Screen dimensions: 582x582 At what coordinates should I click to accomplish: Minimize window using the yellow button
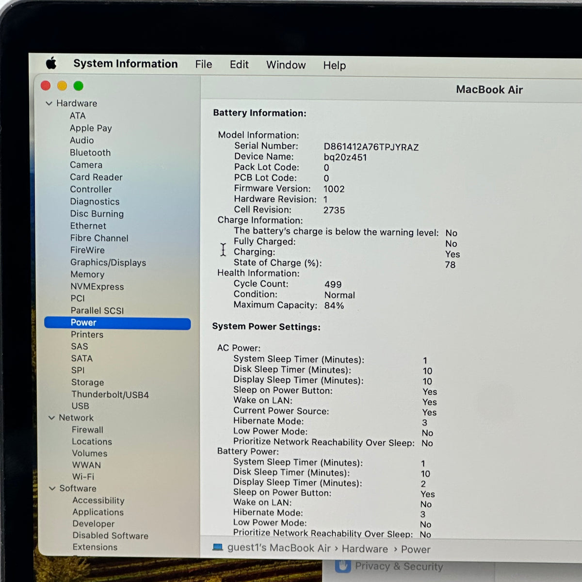point(62,86)
